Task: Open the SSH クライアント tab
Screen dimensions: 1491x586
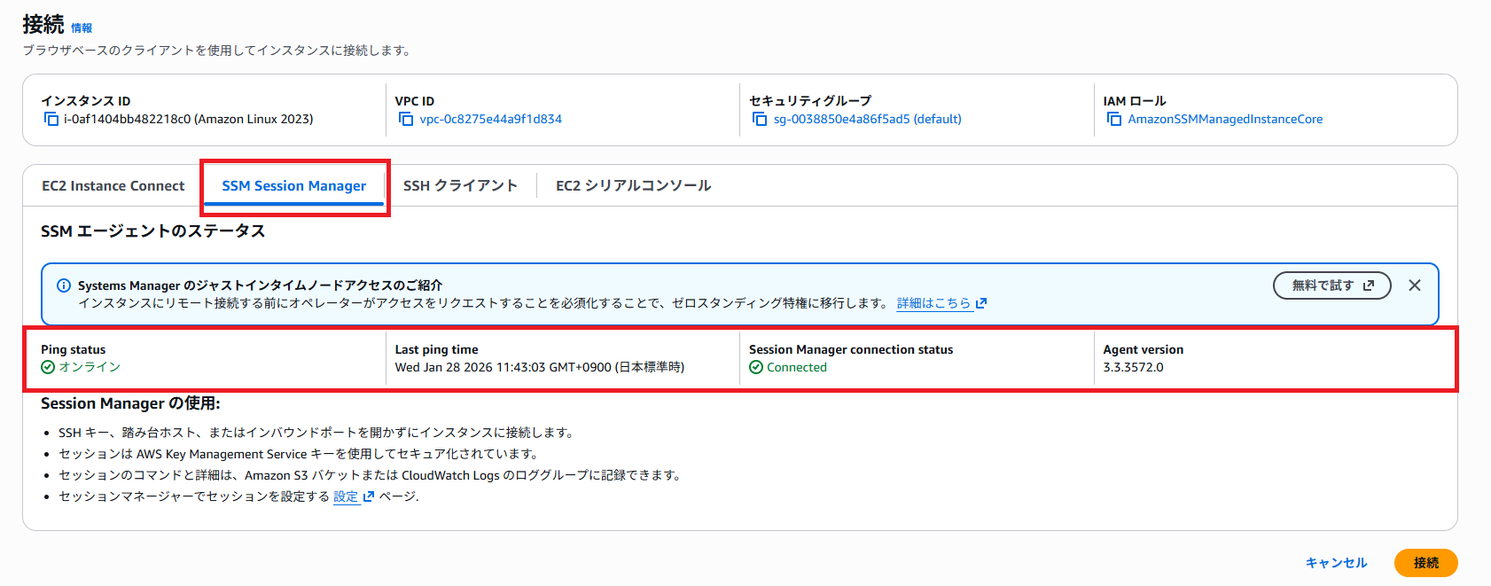Action: pos(460,185)
